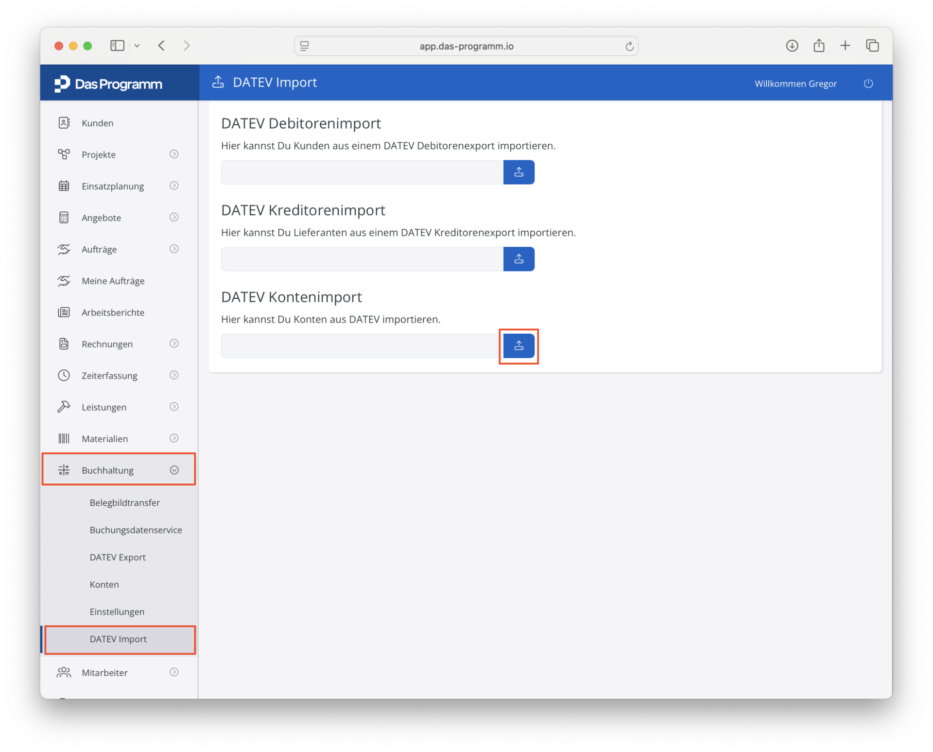Expand the Rechnungen submenu arrow
The height and width of the screenshot is (752, 933).
click(x=174, y=343)
